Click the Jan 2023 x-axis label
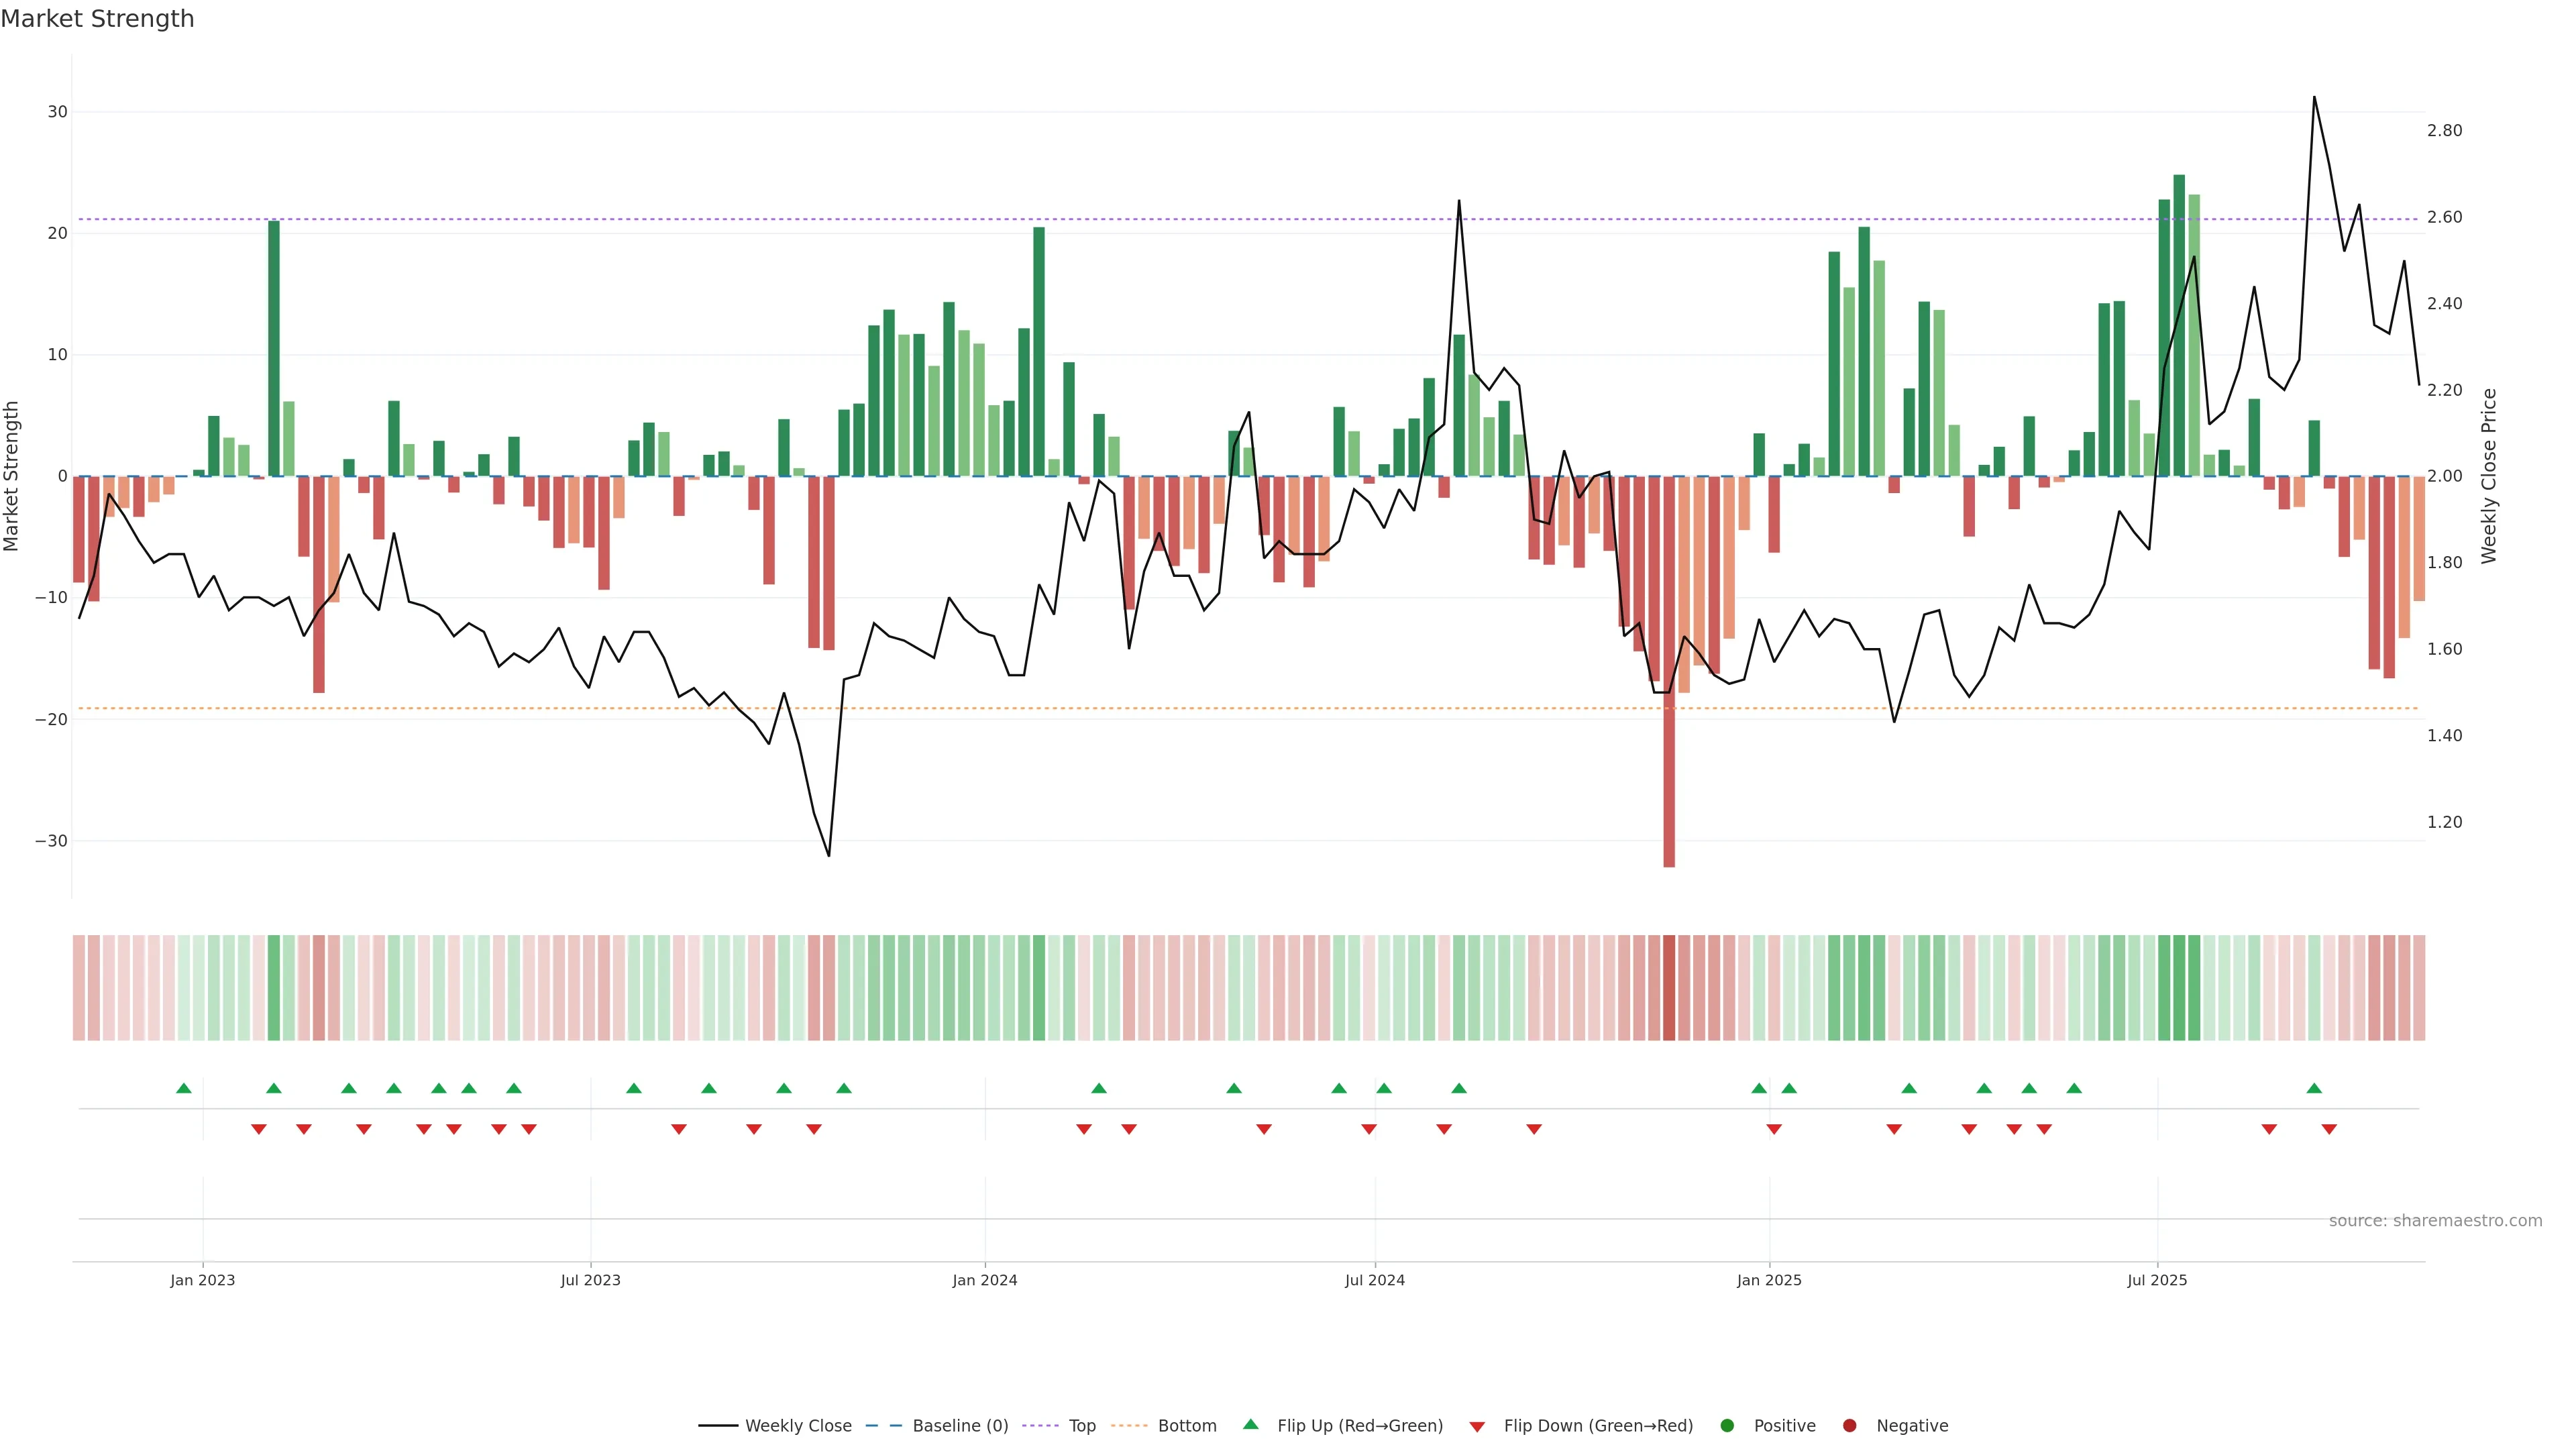 click(203, 1280)
